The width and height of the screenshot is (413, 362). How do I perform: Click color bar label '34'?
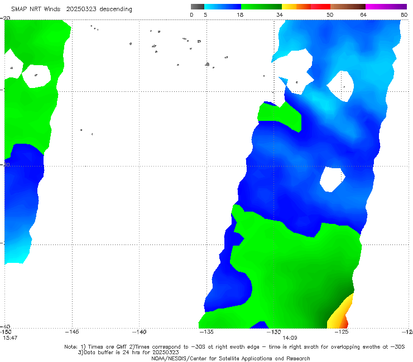280,14
